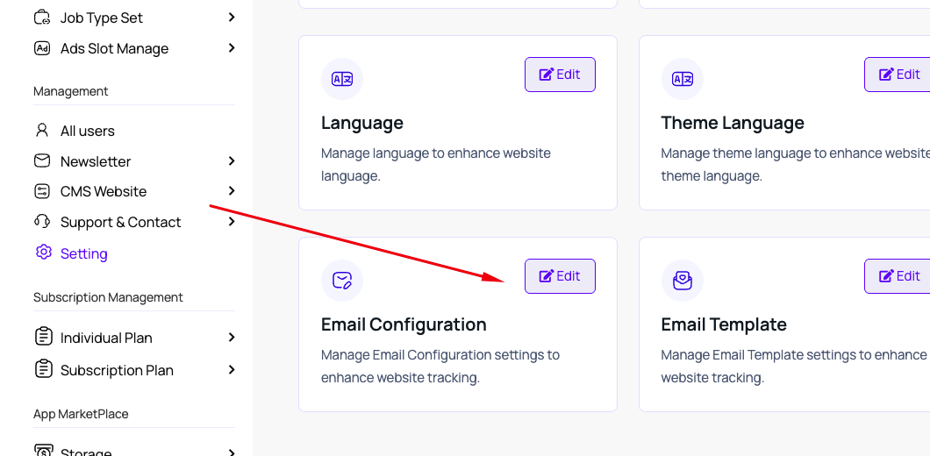Edit the Language settings
This screenshot has width=930, height=456.
560,75
